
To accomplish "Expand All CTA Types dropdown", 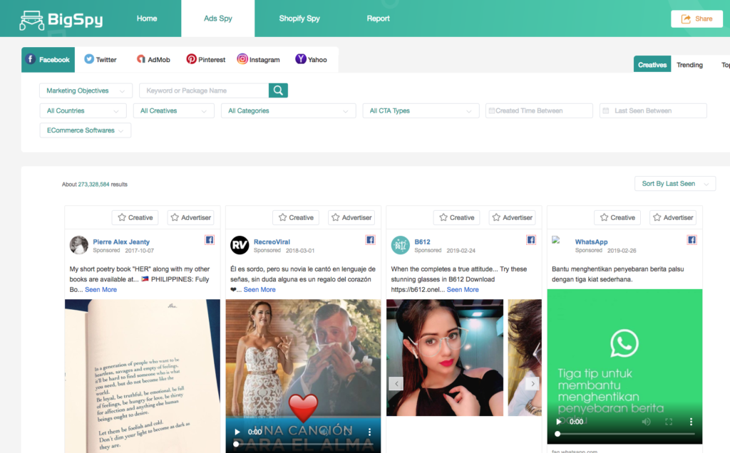I will tap(421, 110).
